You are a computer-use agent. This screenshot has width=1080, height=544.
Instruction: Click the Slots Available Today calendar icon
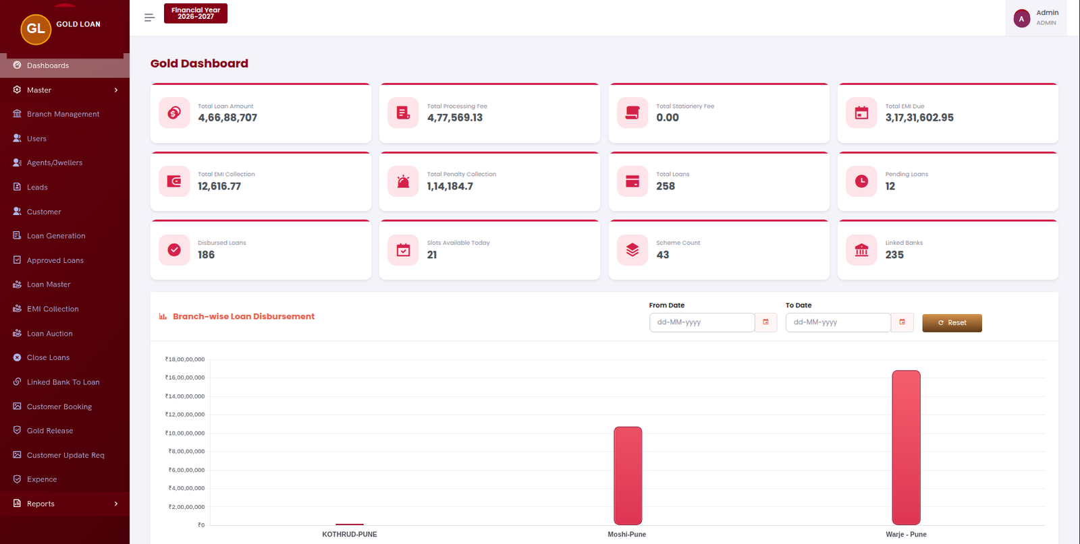403,250
